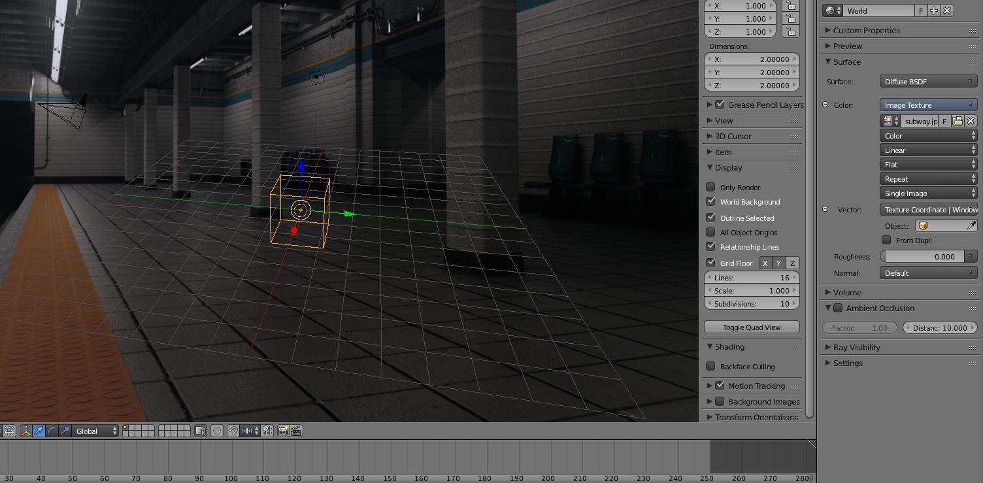This screenshot has width=983, height=483.
Task: Disable the World Background checkbox
Action: point(710,202)
